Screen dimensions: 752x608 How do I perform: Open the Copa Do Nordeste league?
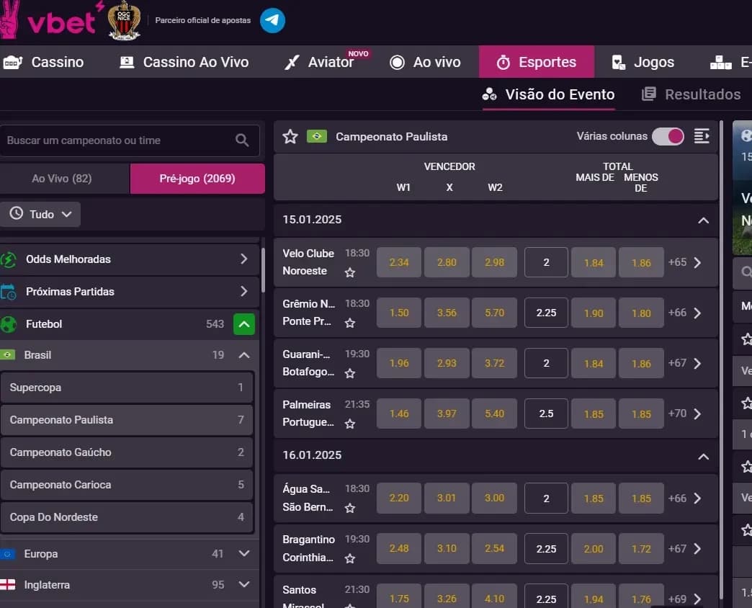127,517
